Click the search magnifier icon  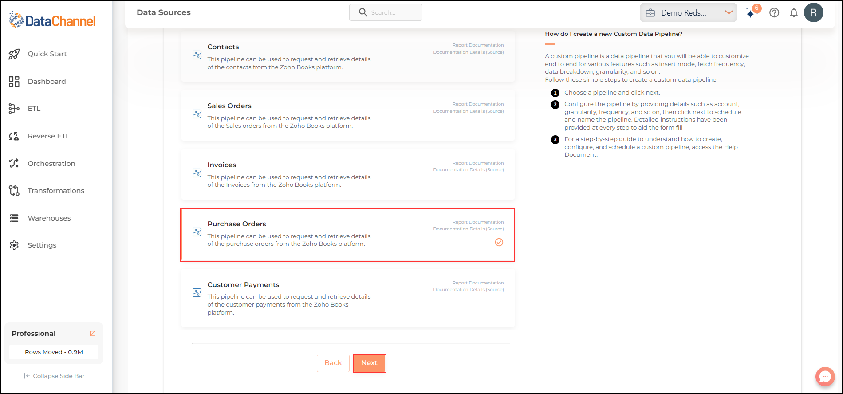(363, 12)
